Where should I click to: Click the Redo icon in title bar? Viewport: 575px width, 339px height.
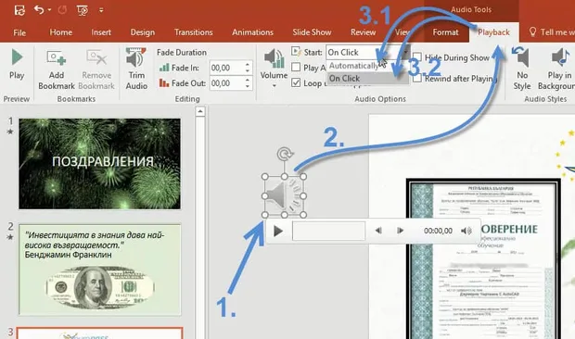coord(62,10)
